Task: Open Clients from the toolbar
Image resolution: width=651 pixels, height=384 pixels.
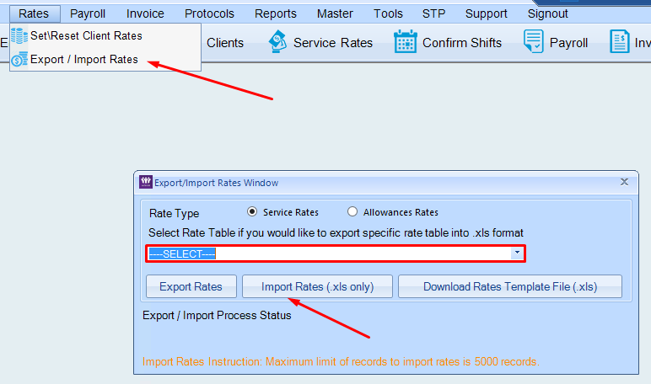Action: click(x=225, y=43)
